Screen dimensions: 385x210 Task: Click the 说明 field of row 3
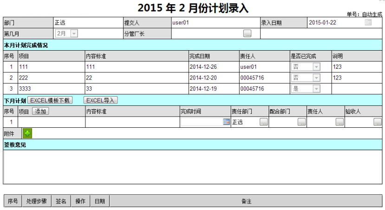[356, 89]
